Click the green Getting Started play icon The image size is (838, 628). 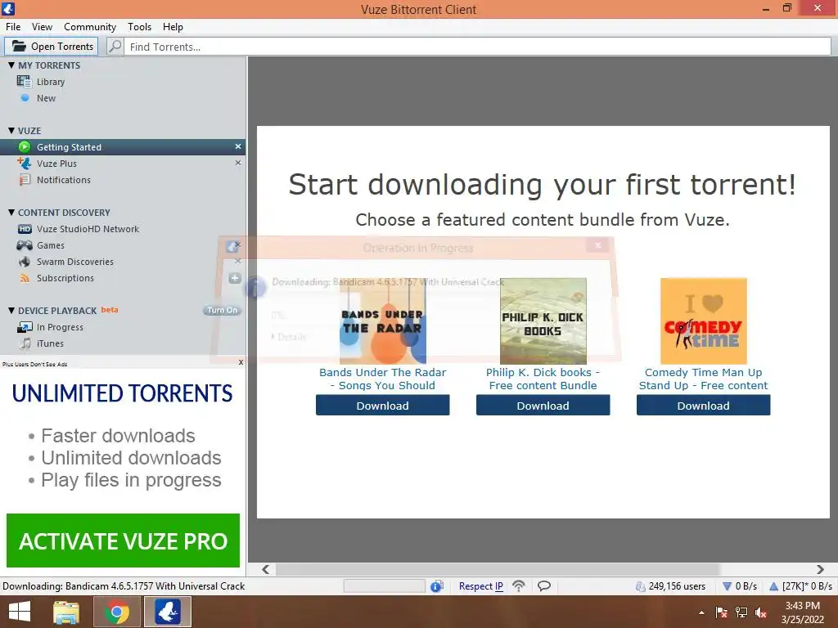25,147
